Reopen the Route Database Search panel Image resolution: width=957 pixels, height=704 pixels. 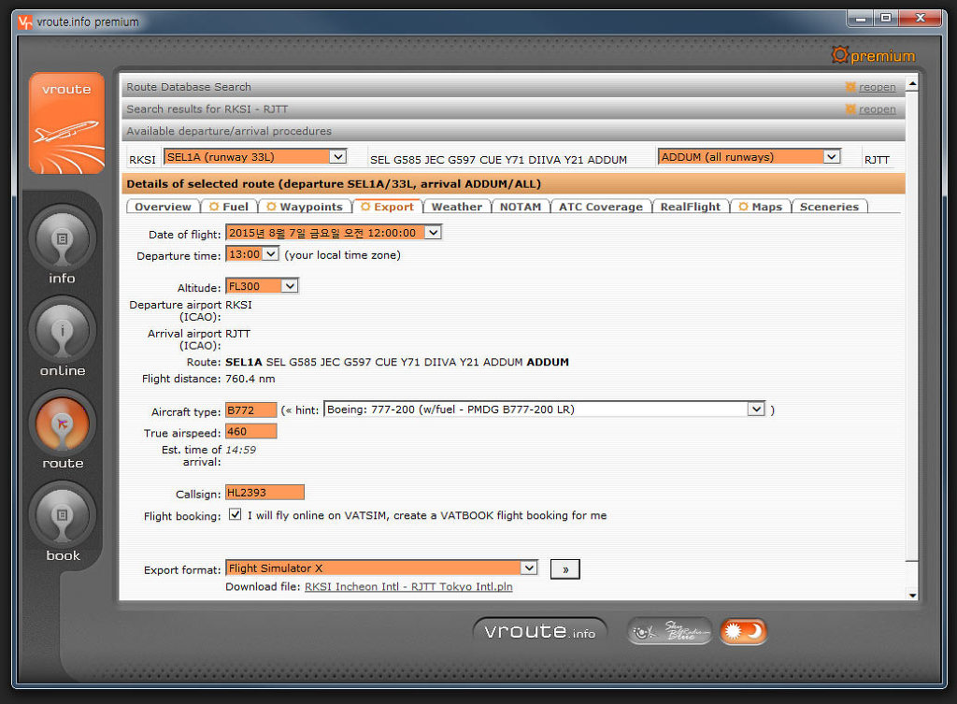pyautogui.click(x=877, y=87)
